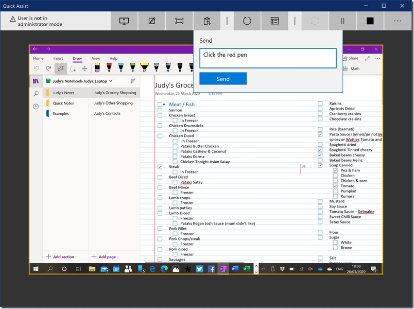Toggle the Pea & ham checkbox
414x309 pixels.
point(335,170)
